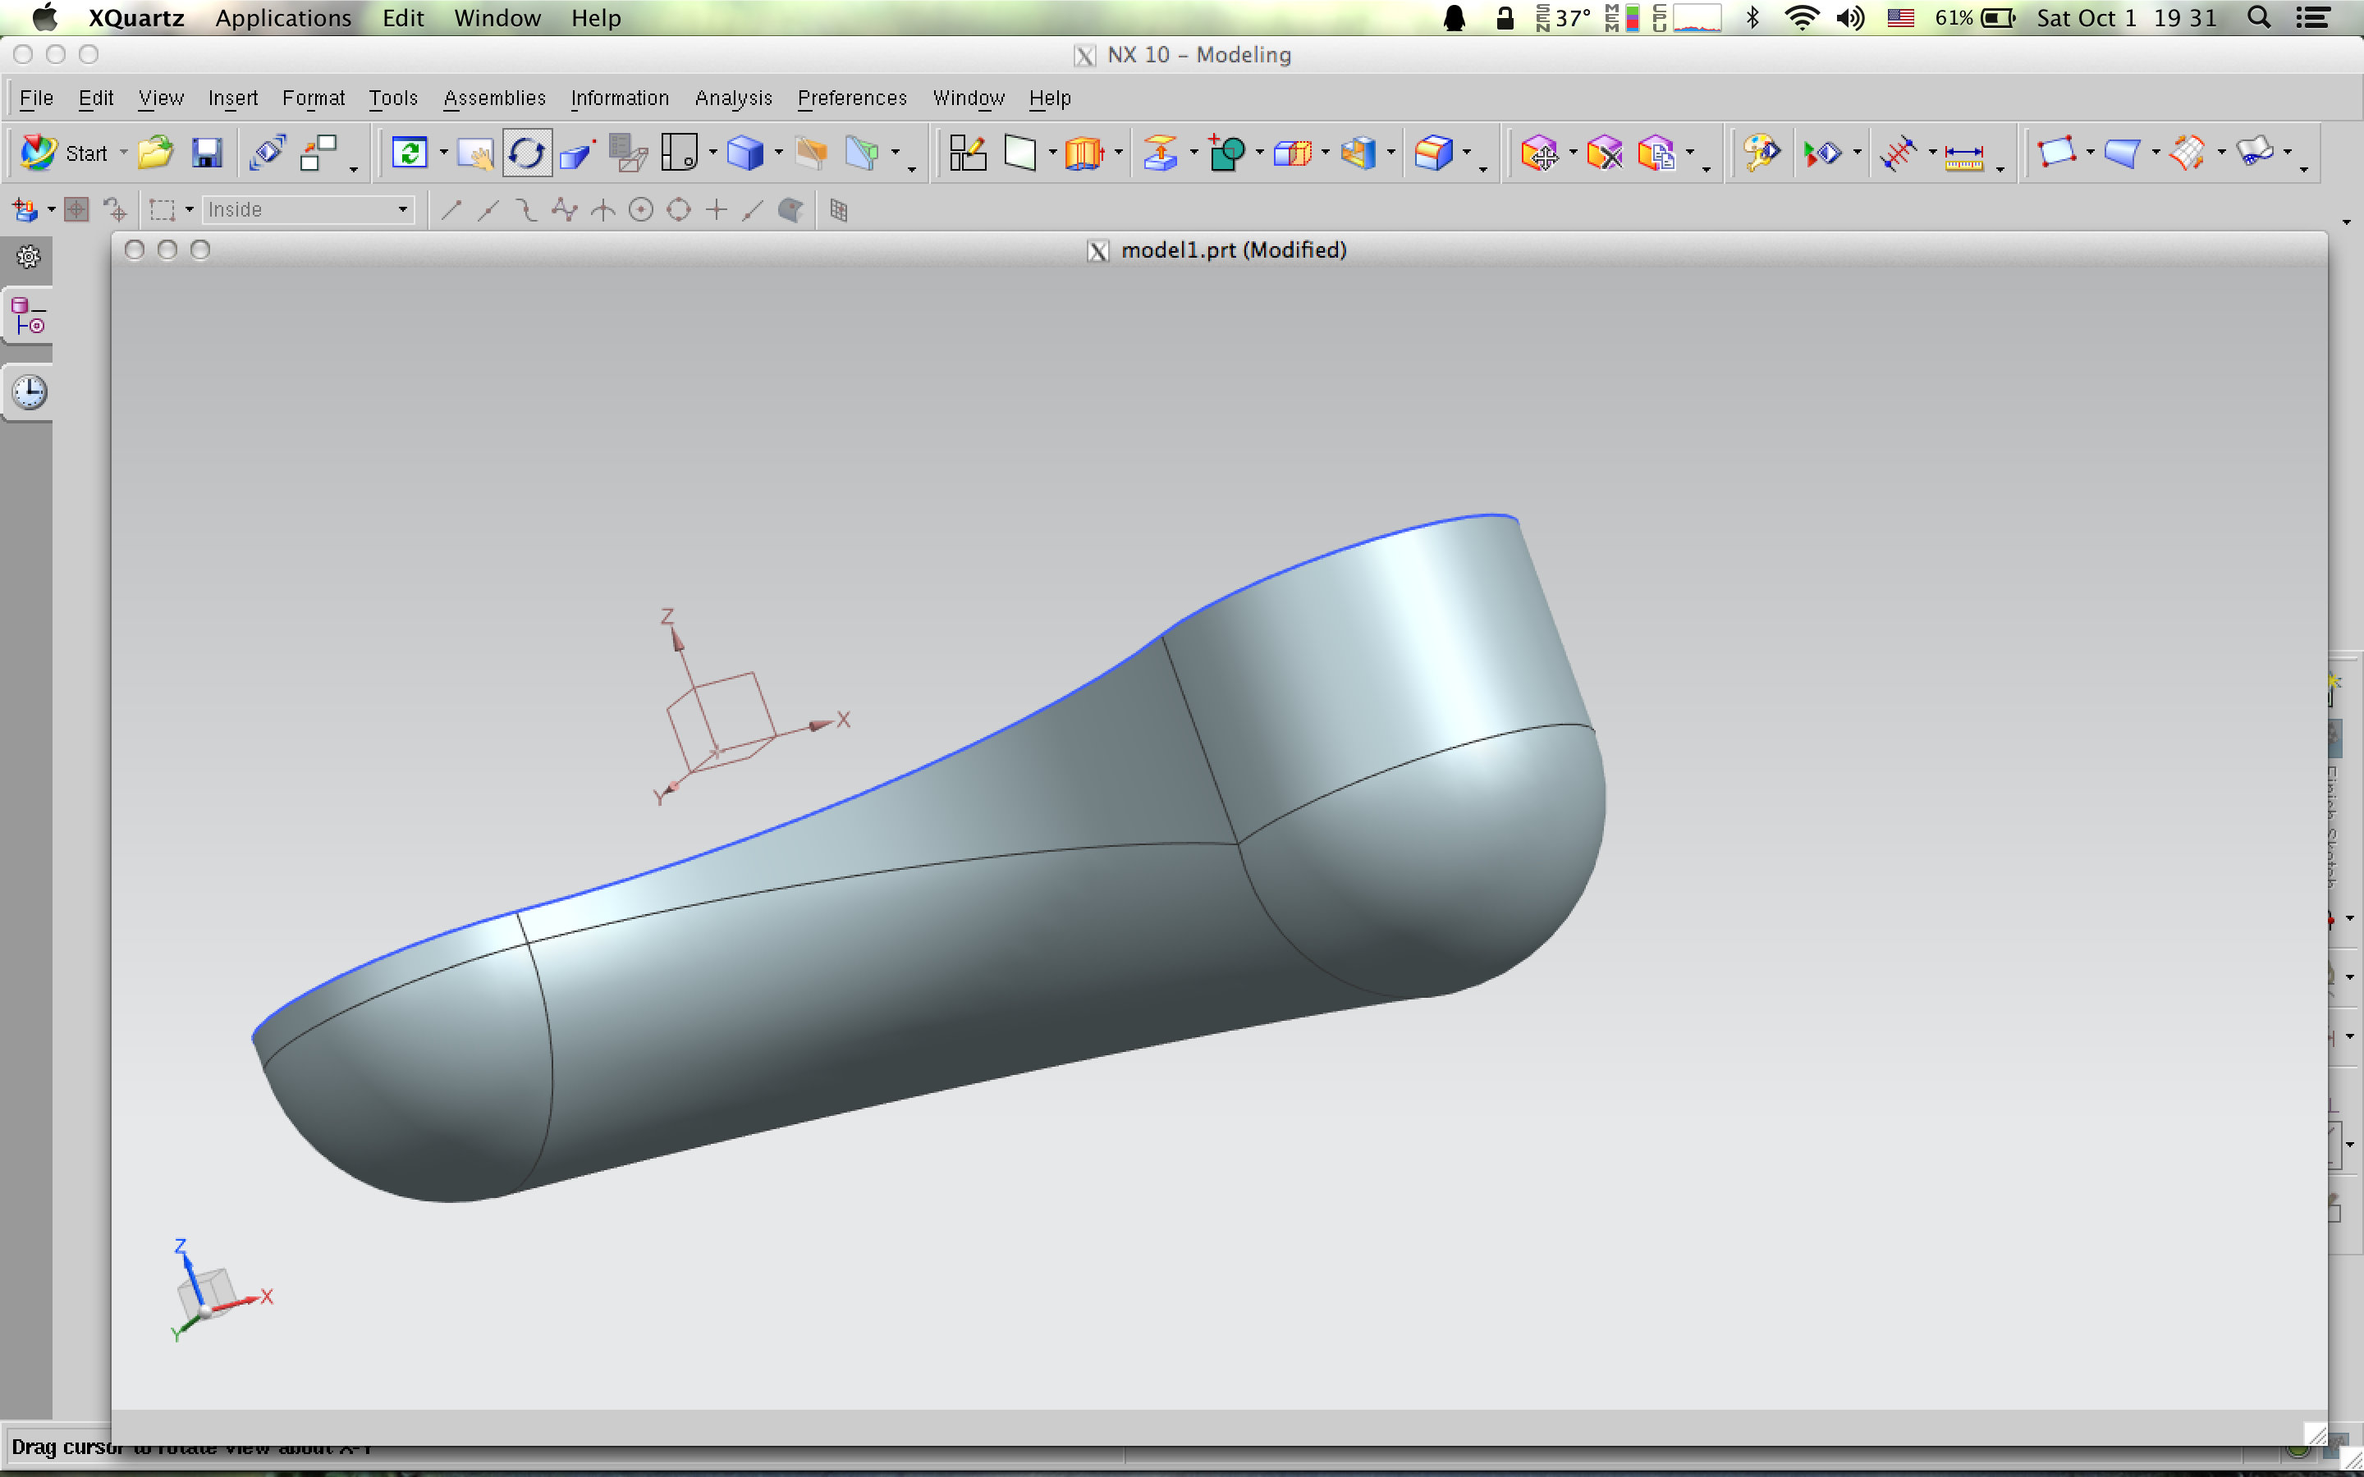Click the view orientation triad
2364x1477 pixels.
[222, 1292]
